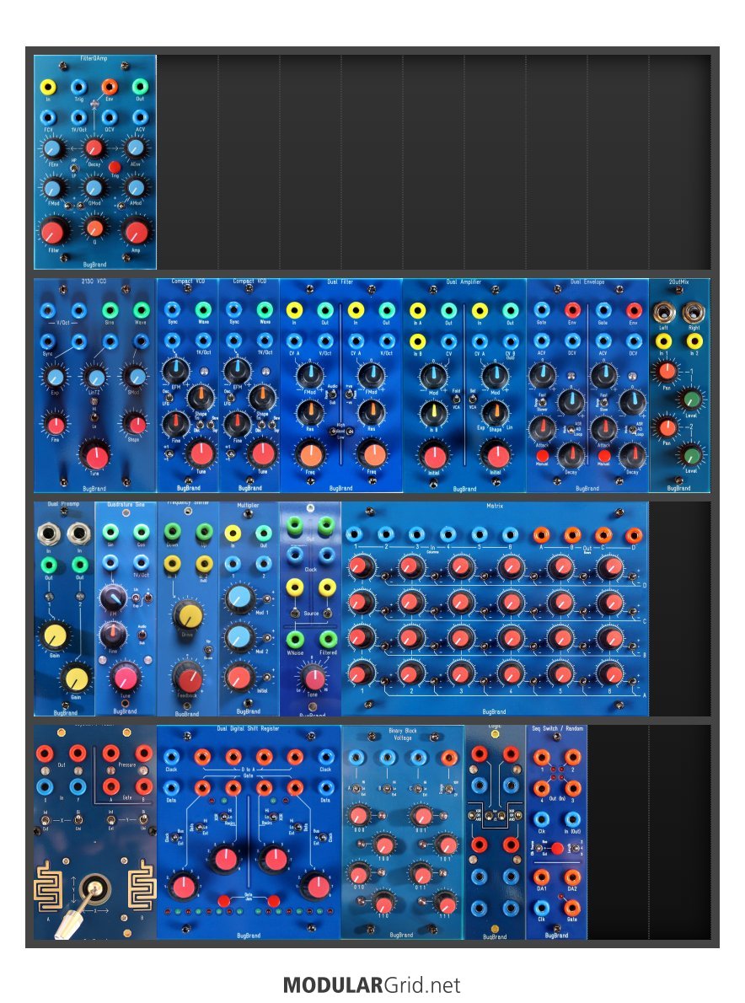Adjust channel 1 Pan knob on 2OutMix
Screen dimensions: 745x1003
pos(667,371)
